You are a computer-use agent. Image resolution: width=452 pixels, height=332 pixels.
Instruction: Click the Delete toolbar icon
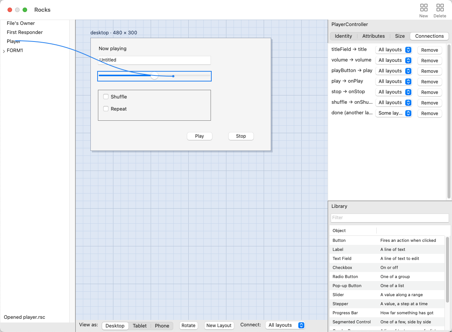tap(440, 10)
